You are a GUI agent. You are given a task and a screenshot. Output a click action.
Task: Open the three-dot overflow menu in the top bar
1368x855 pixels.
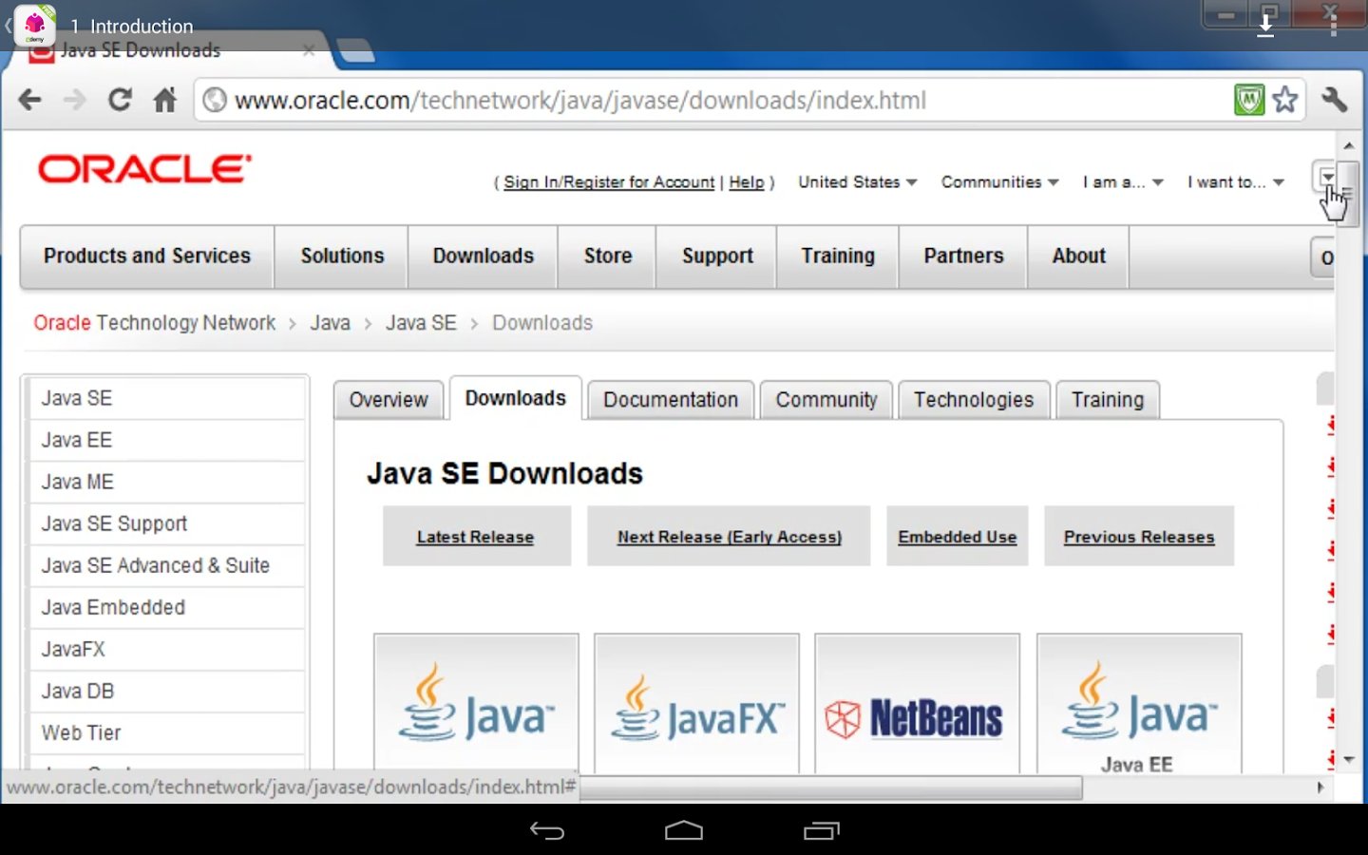[1334, 26]
